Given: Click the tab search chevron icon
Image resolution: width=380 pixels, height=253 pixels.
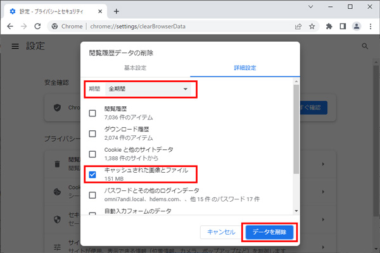Looking at the screenshot, I should pyautogui.click(x=311, y=7).
